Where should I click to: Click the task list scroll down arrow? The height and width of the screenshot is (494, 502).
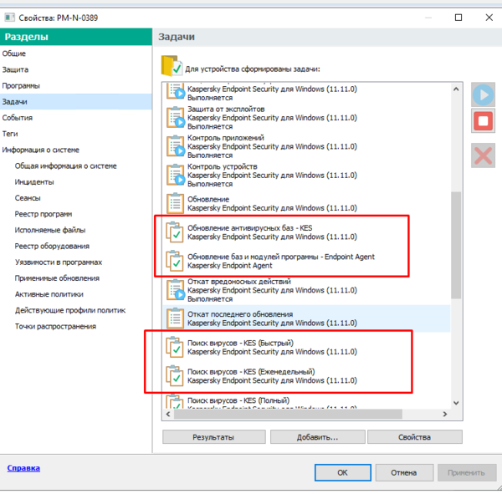(456, 403)
